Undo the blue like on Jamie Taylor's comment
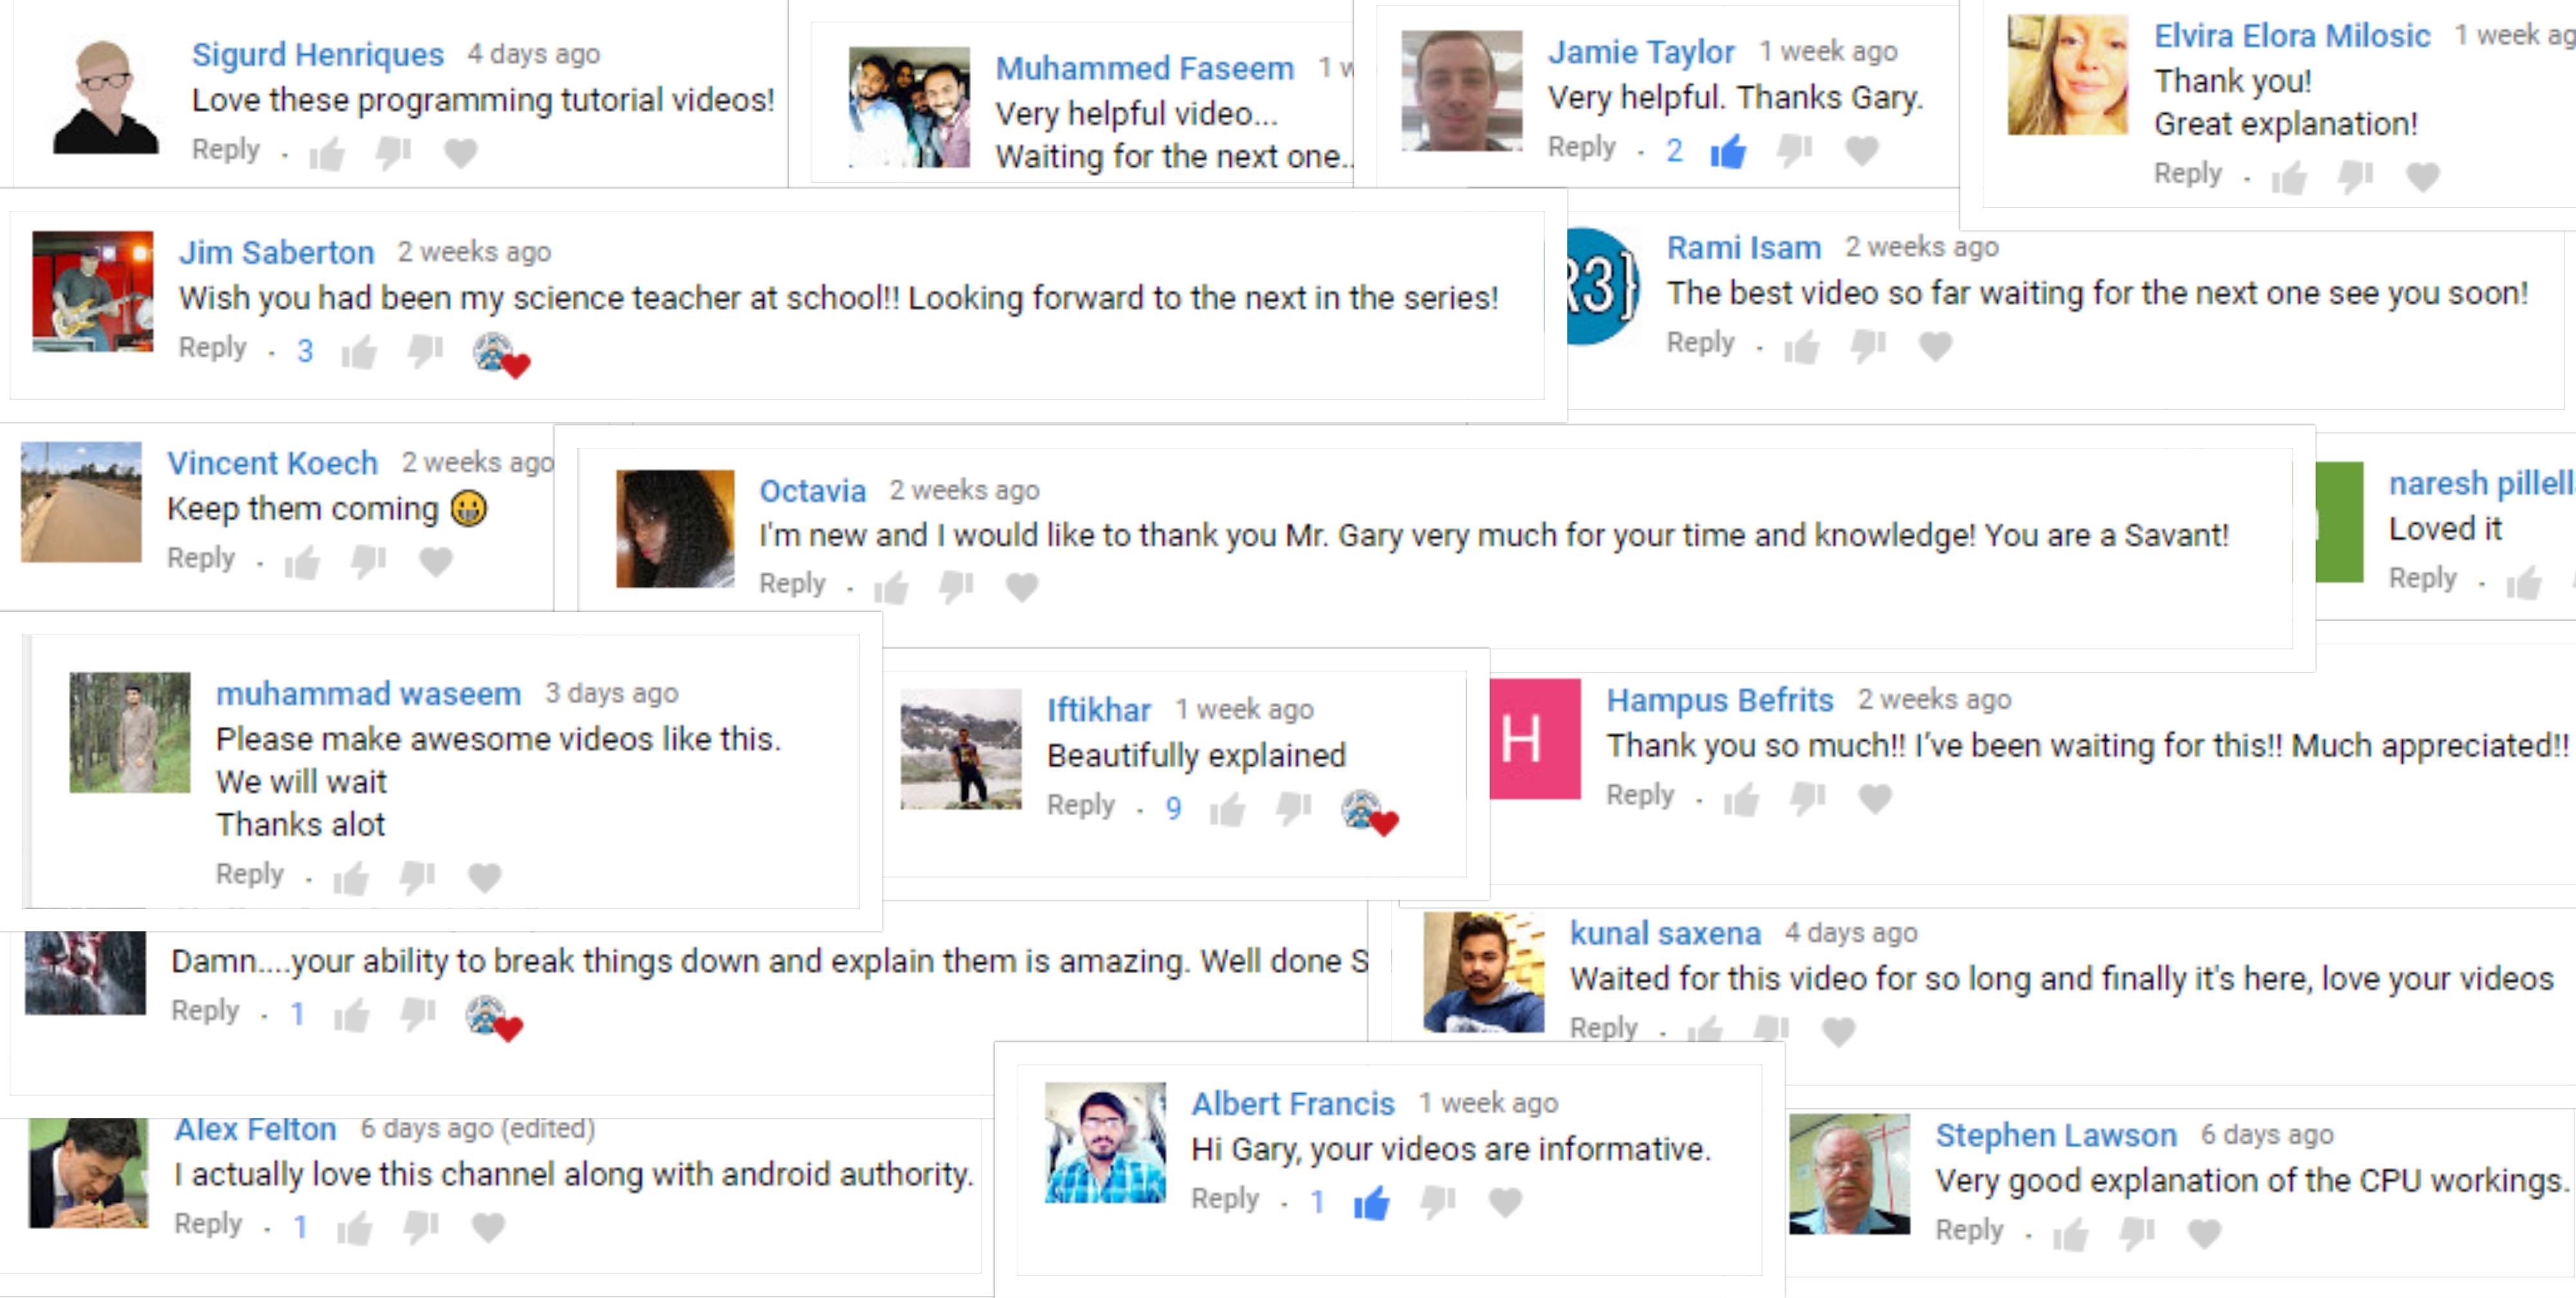The image size is (2576, 1298). (1727, 151)
